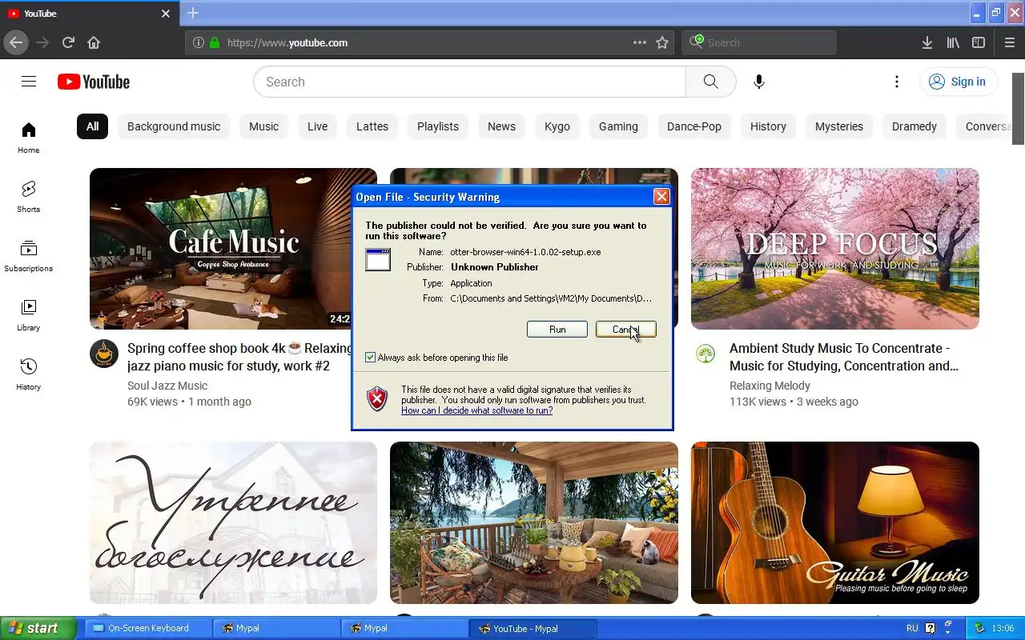Viewport: 1025px width, 640px height.
Task: Select the Dance-Pop filter chip
Action: (x=694, y=126)
